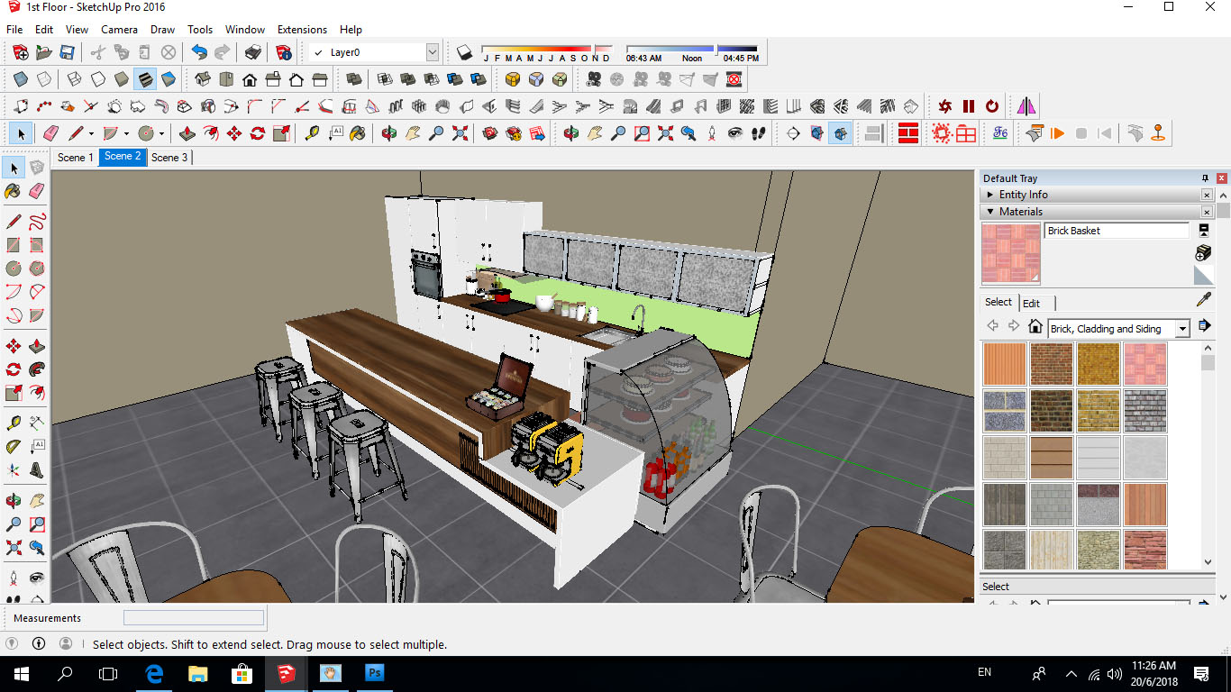
Task: Open the materials Edit tab
Action: coord(1032,304)
